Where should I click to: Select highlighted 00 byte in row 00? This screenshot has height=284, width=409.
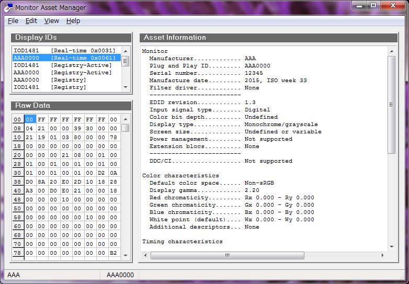(30, 119)
